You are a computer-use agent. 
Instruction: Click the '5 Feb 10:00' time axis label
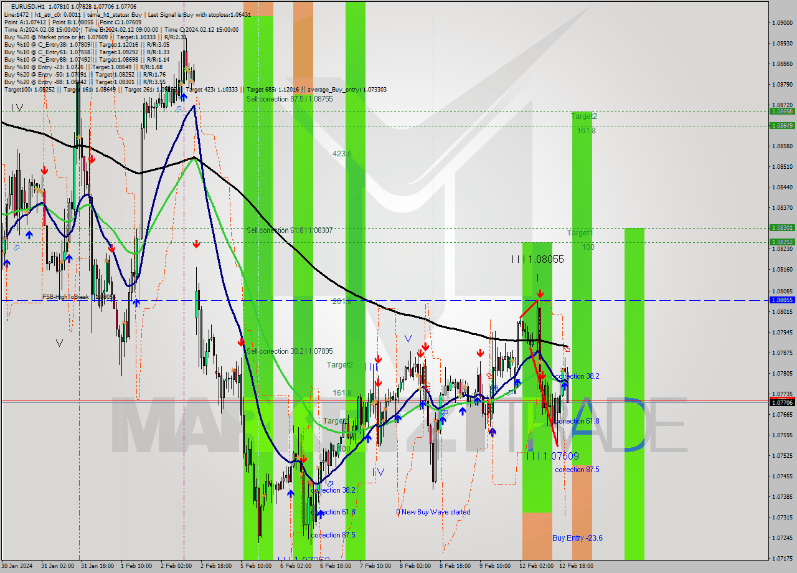tap(255, 566)
